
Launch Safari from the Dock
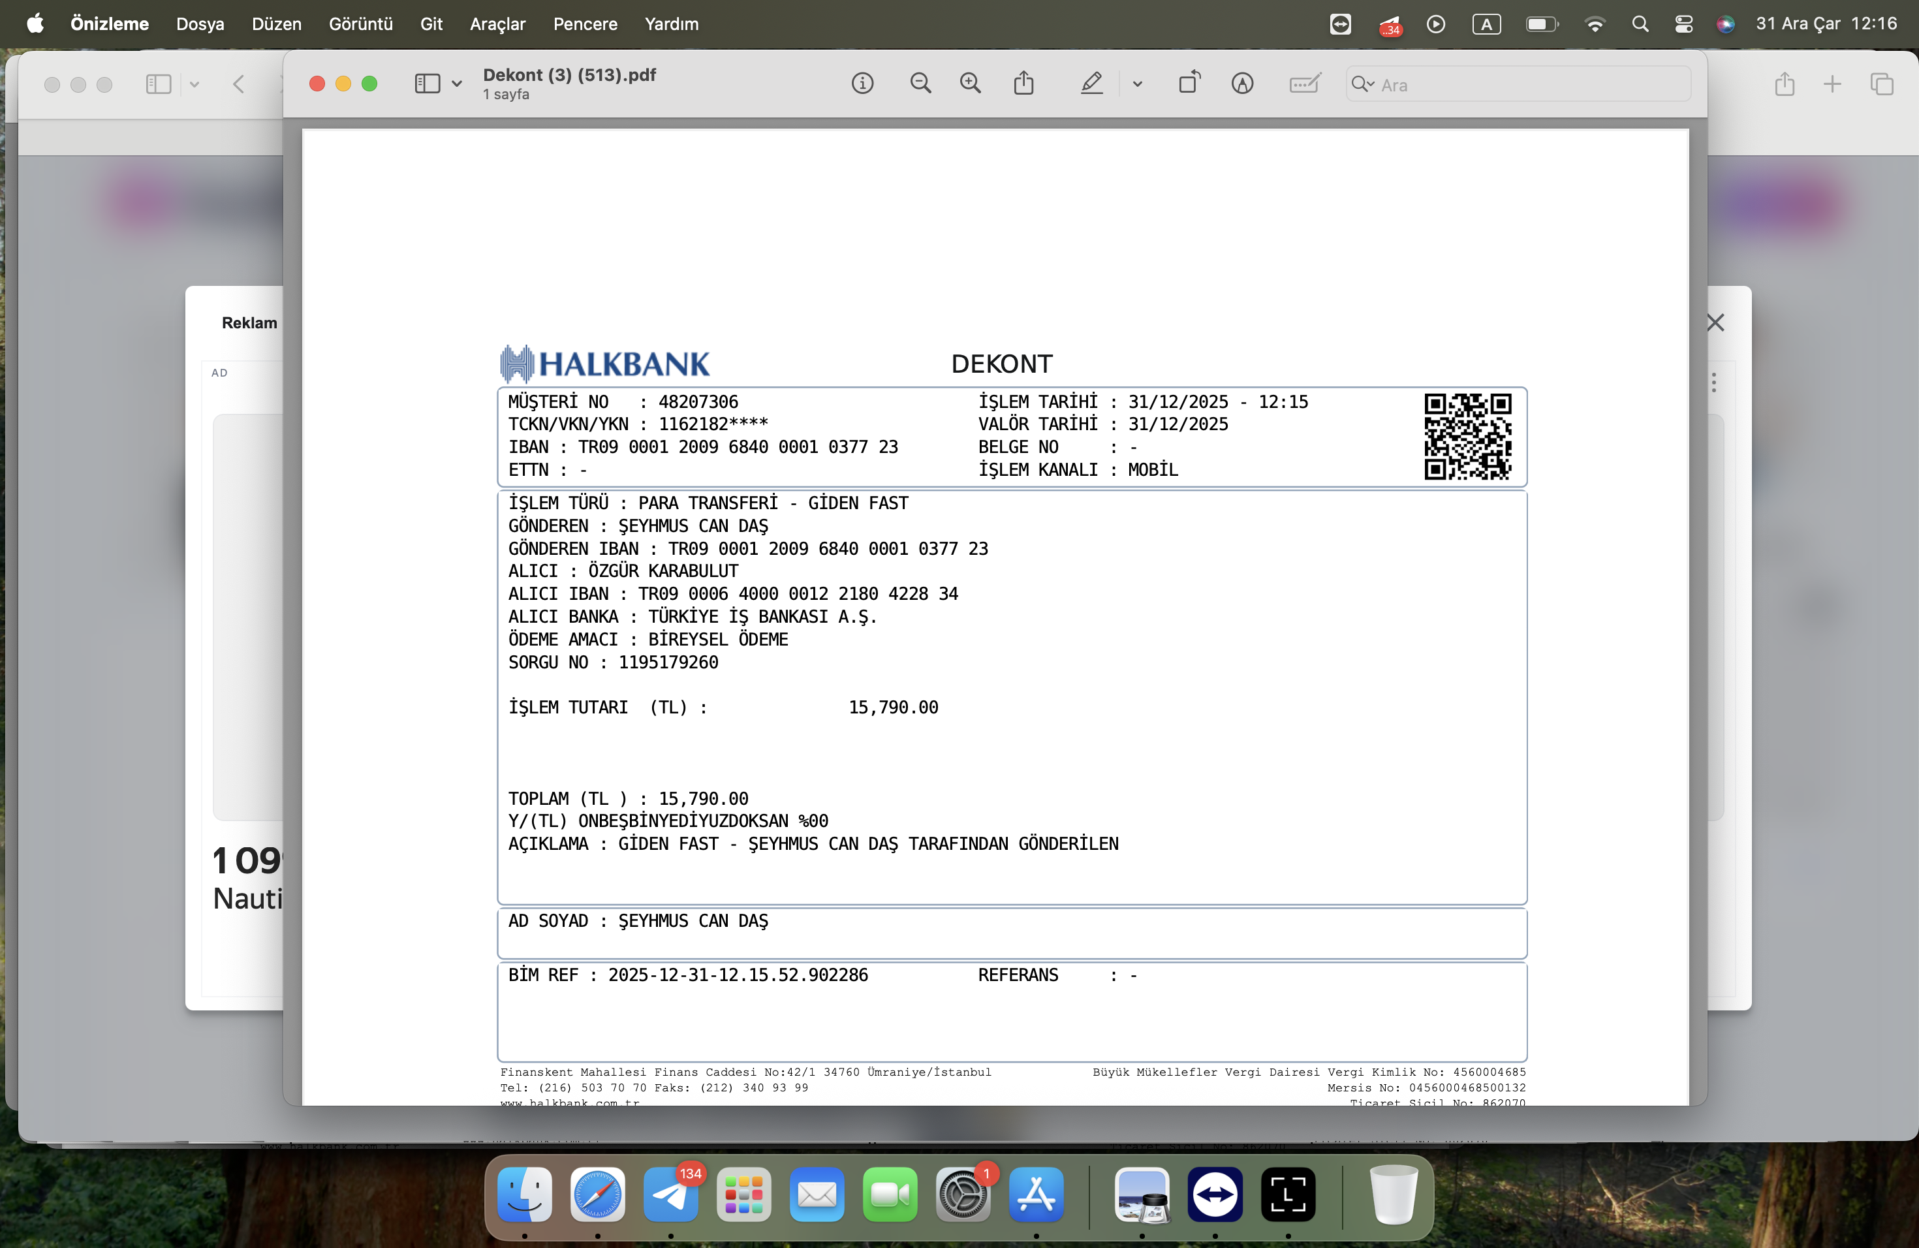coord(597,1194)
